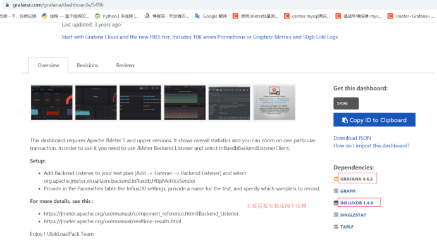Open the Jmeter bulk test bookmark

pos(255,16)
